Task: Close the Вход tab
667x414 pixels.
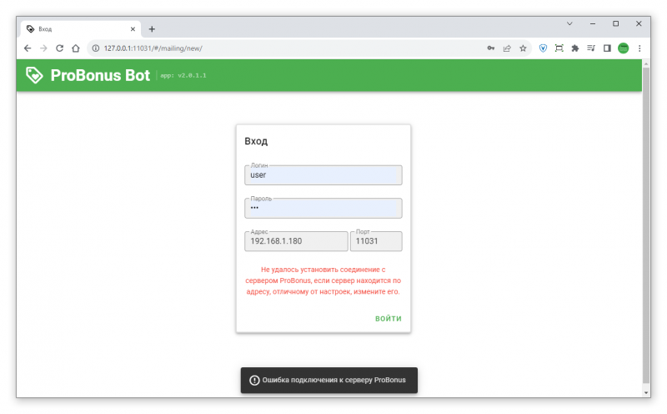Action: tap(133, 29)
